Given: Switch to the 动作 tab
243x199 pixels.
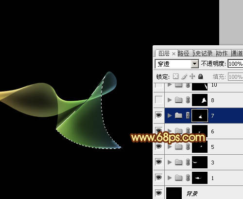Looking at the screenshot, I should click(222, 54).
